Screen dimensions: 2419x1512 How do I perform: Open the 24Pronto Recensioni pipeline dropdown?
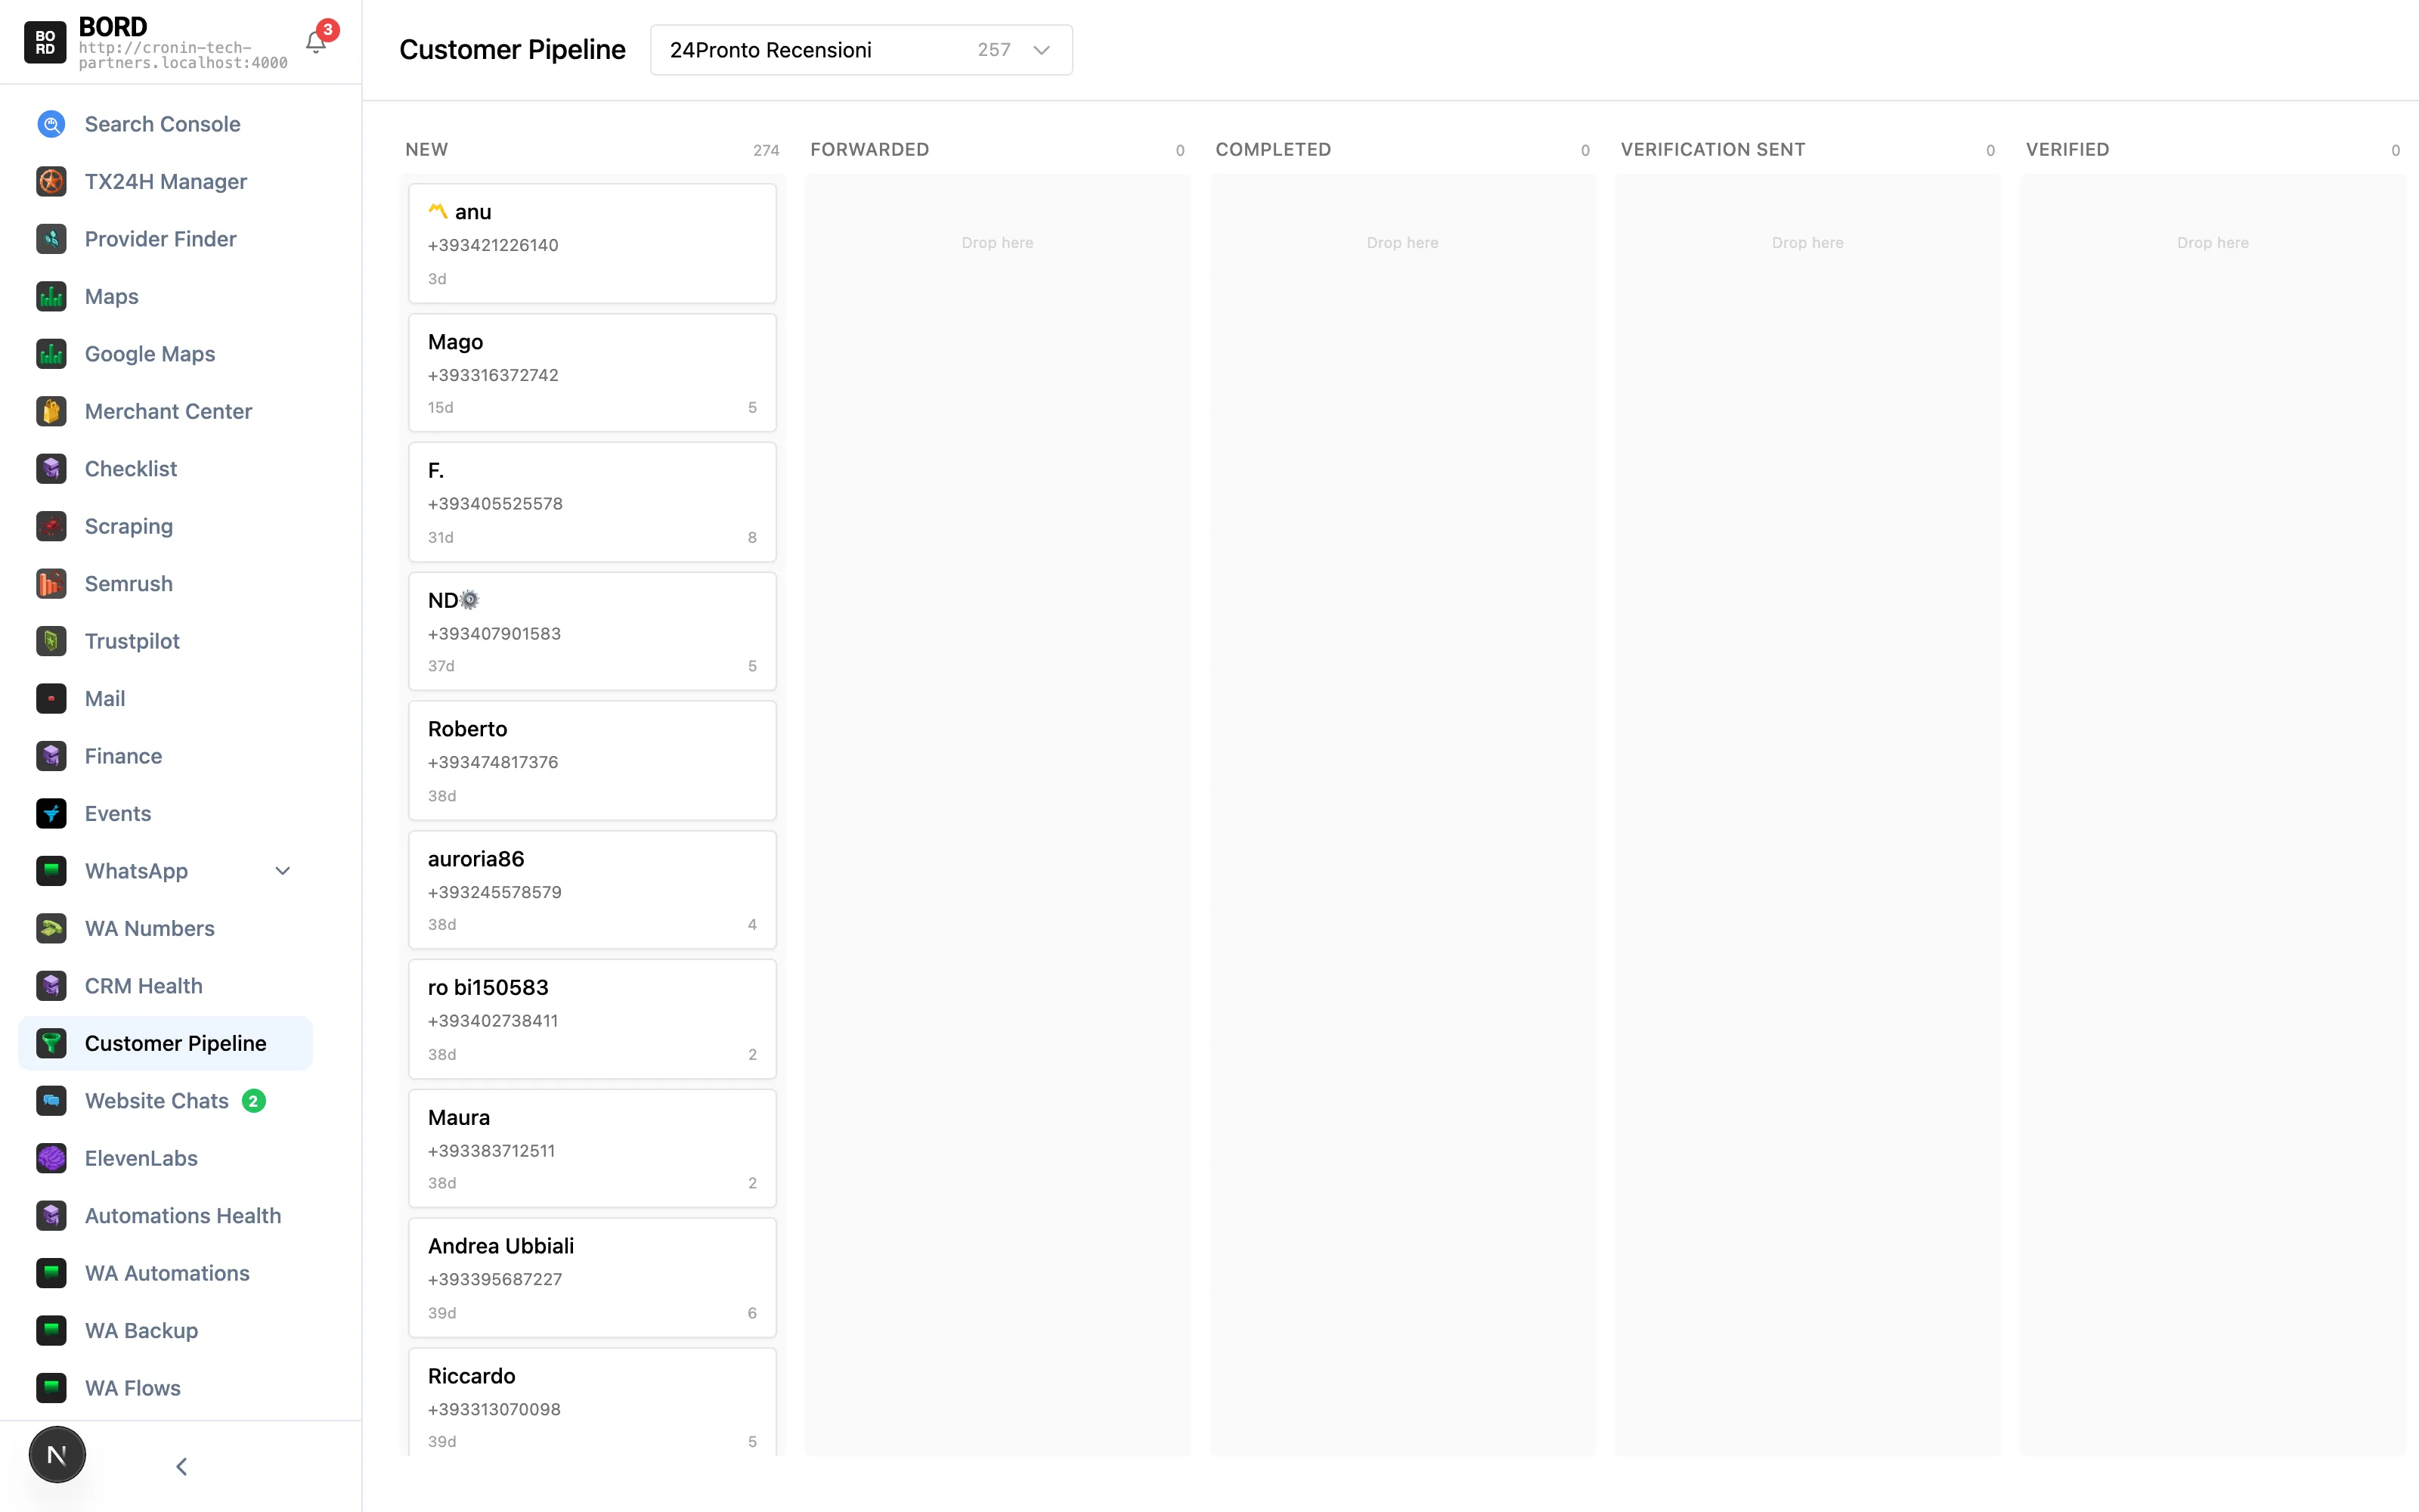[x=861, y=50]
